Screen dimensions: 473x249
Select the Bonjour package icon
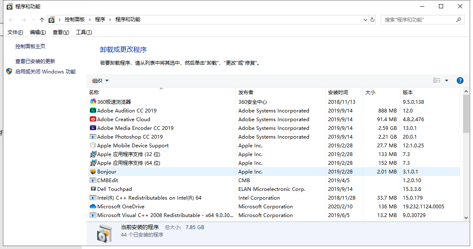[x=93, y=171]
